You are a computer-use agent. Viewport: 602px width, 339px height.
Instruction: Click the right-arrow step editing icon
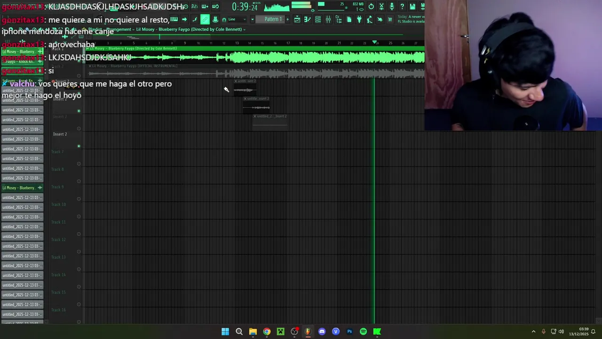[184, 19]
